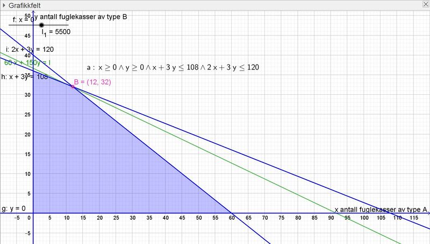Collapse the Grafikkfelt panel with the triangle
430x244 pixels.
coord(4,5)
